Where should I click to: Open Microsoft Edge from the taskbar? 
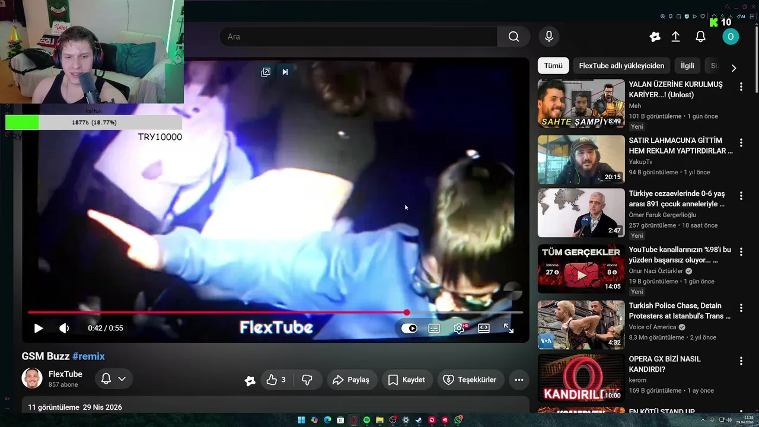(327, 420)
